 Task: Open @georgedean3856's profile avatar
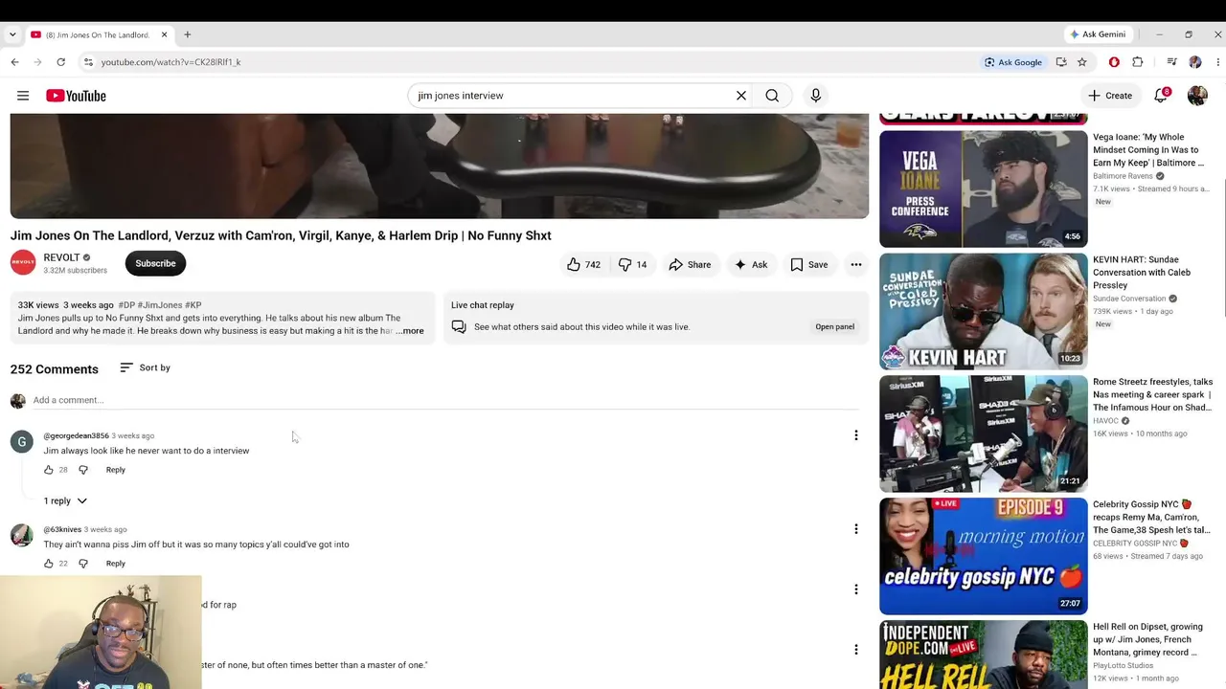(x=22, y=441)
